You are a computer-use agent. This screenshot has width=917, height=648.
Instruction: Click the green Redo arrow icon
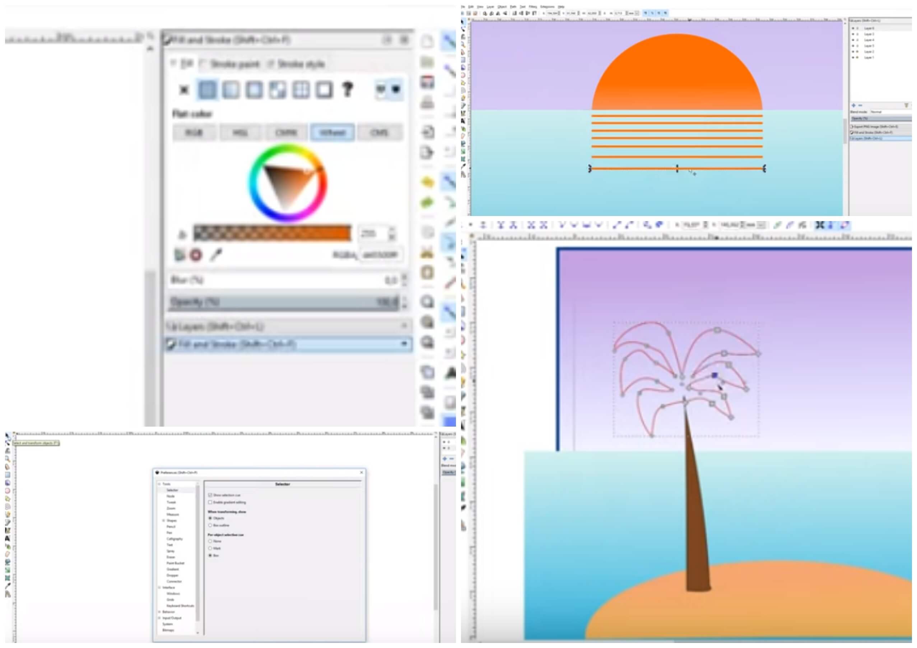427,202
